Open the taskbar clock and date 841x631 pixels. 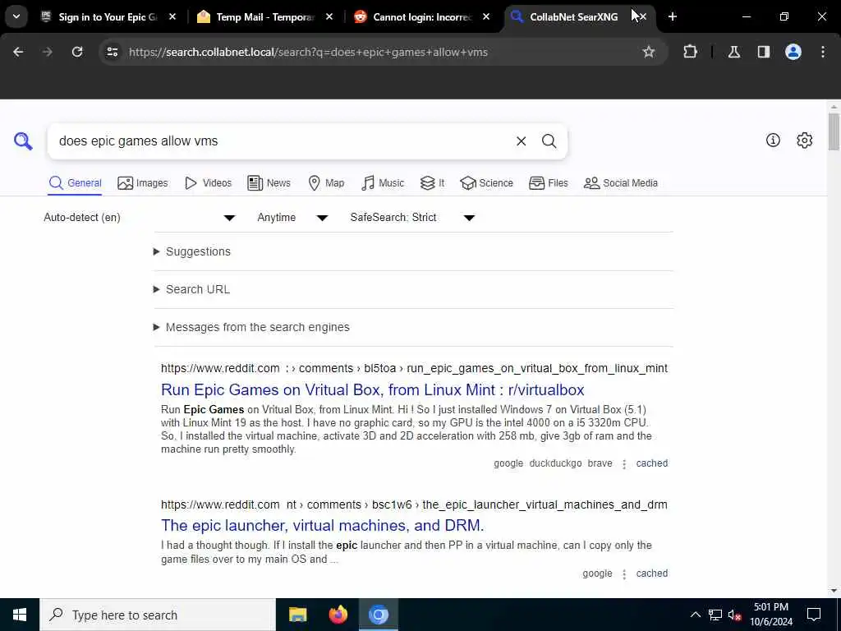click(x=770, y=615)
